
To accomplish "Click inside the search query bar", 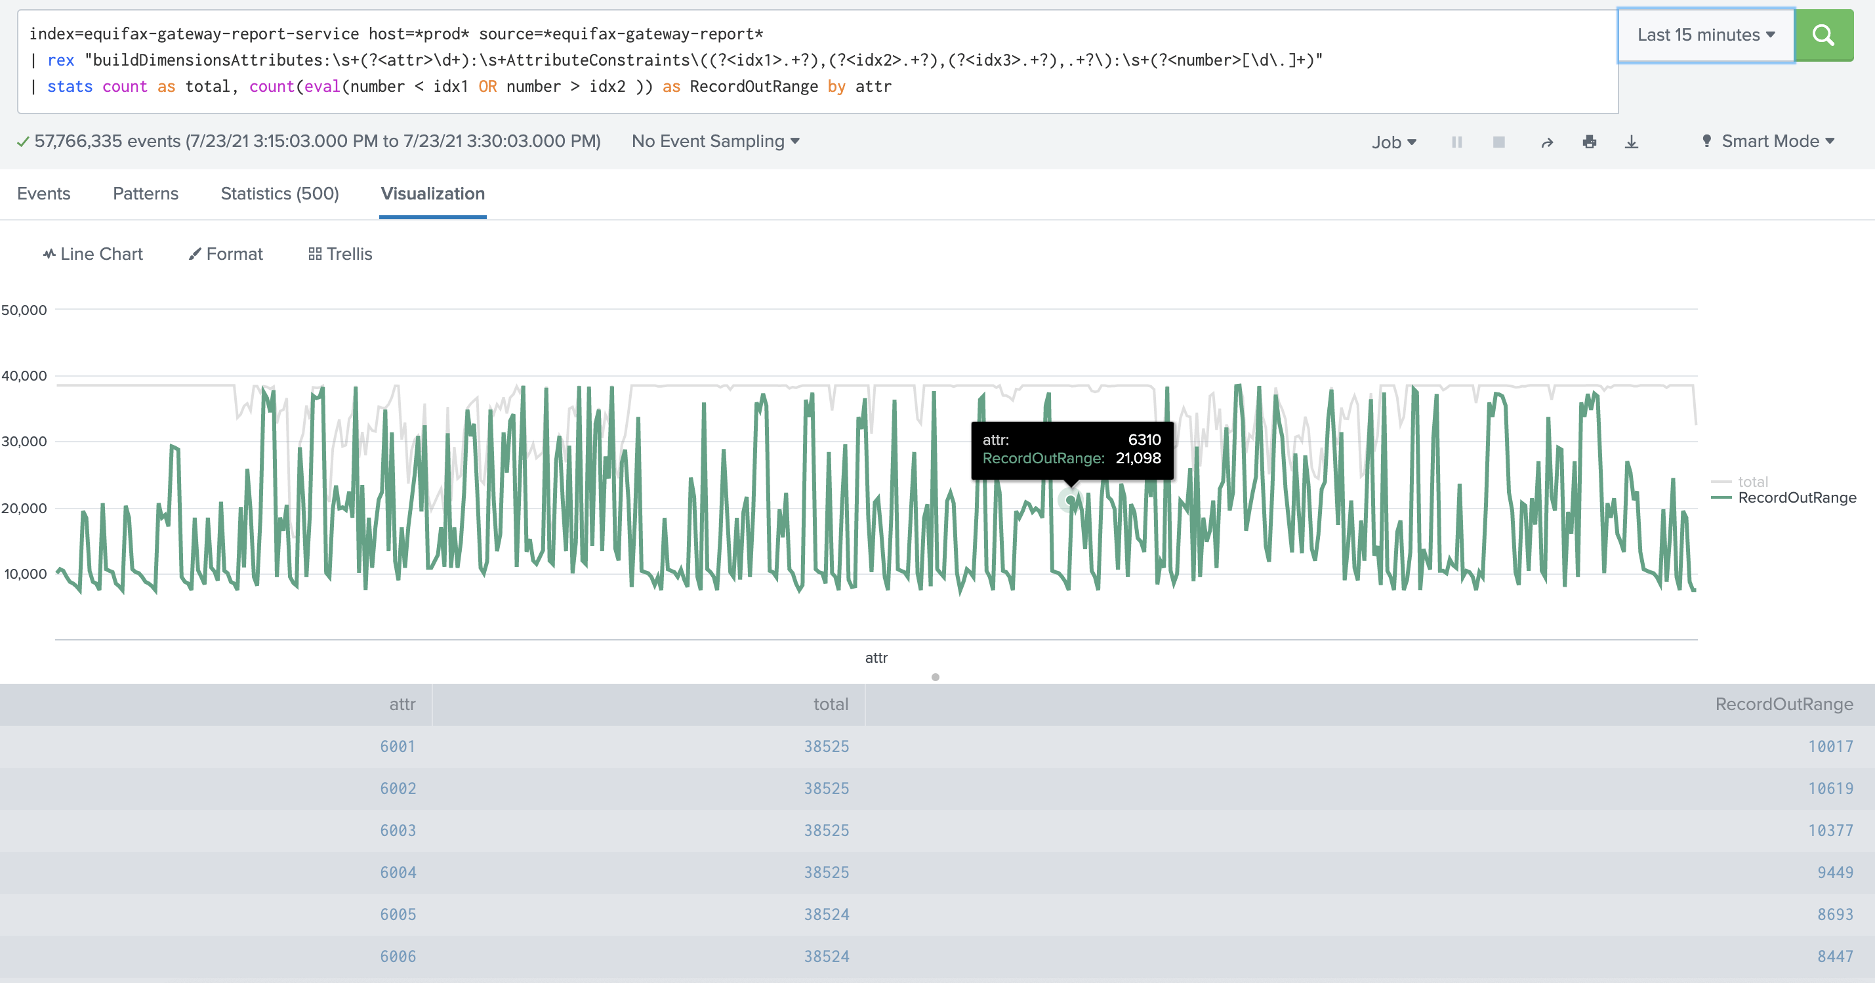I will coord(728,60).
